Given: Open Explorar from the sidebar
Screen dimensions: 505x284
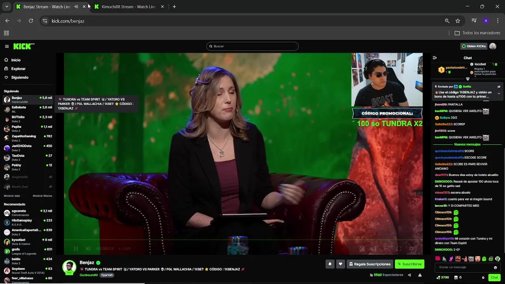Looking at the screenshot, I should click(x=18, y=69).
